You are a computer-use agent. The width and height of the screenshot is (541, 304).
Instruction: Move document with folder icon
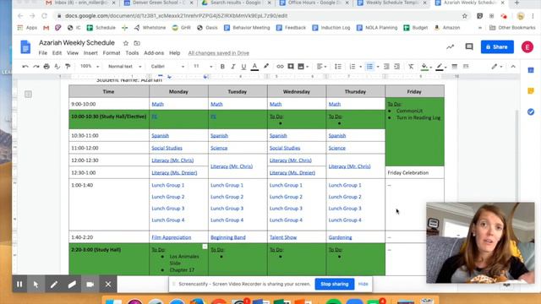[x=137, y=43]
